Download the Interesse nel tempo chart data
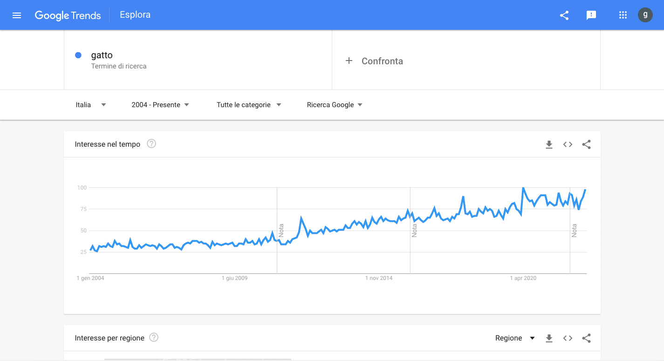Viewport: 664px width, 361px height. coord(549,144)
